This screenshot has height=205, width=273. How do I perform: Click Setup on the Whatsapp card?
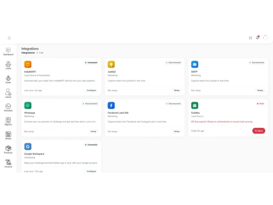click(x=93, y=131)
